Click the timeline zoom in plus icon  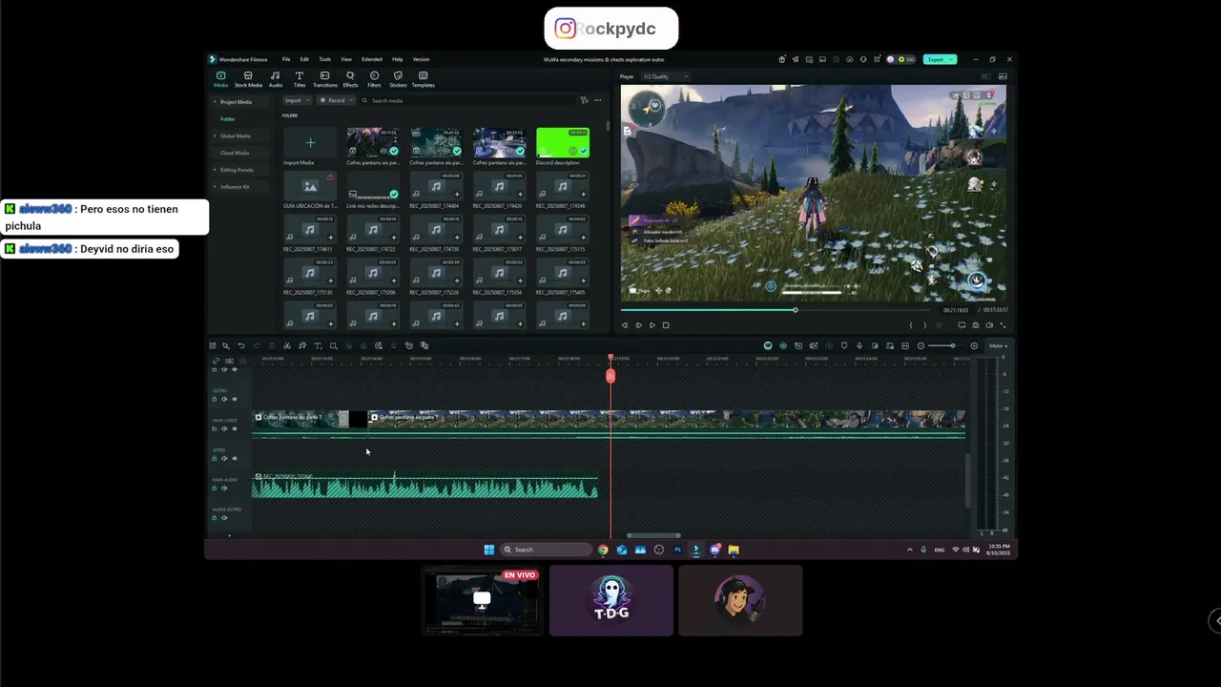[974, 345]
